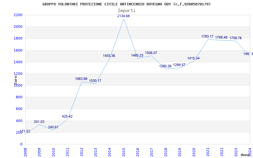Click the x-axis year 2023
This screenshot has height=158, width=253.
point(236,152)
